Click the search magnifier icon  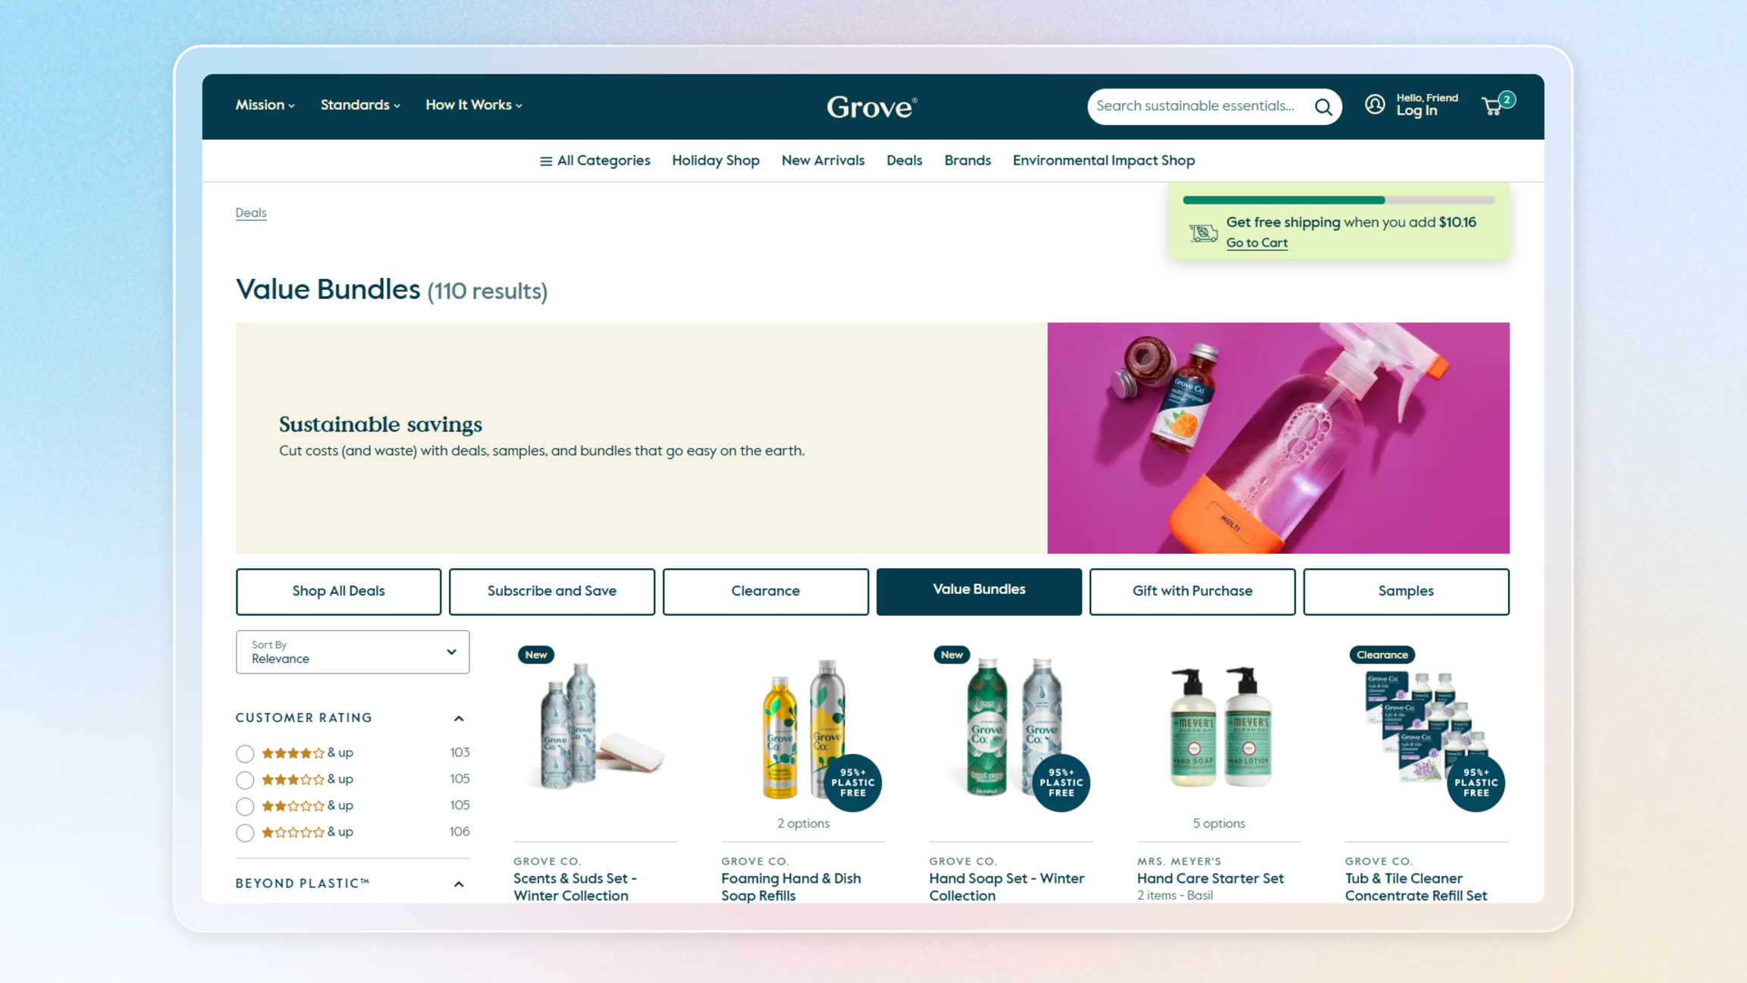click(x=1323, y=107)
